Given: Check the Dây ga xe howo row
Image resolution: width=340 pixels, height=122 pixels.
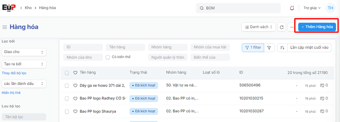Looking at the screenshot, I should tap(67, 85).
